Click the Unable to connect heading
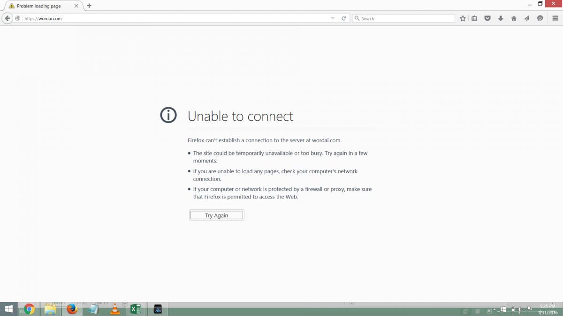 (240, 116)
